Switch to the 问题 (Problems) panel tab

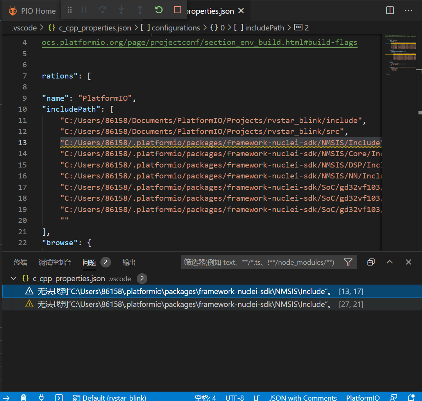pos(89,262)
